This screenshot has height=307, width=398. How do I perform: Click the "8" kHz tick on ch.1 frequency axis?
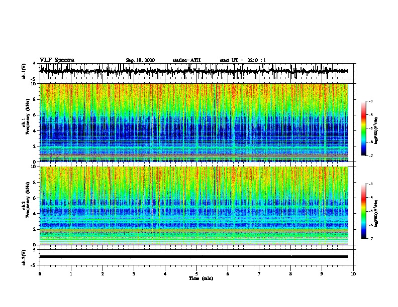(x=35, y=99)
